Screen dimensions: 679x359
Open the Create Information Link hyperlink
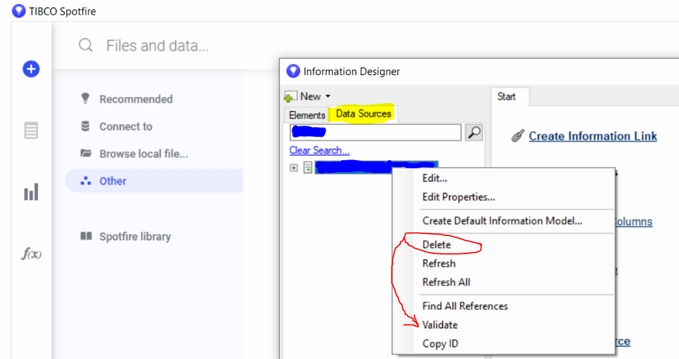[x=592, y=136]
